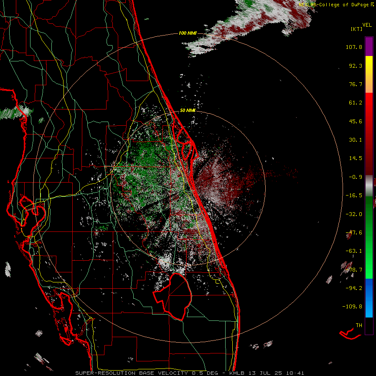Image resolution: width=376 pixels, height=376 pixels.
Task: Pick the gray near-zero segment of the color bar
Action: click(x=369, y=186)
